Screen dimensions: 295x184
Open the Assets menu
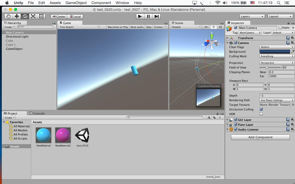pyautogui.click(x=55, y=3)
